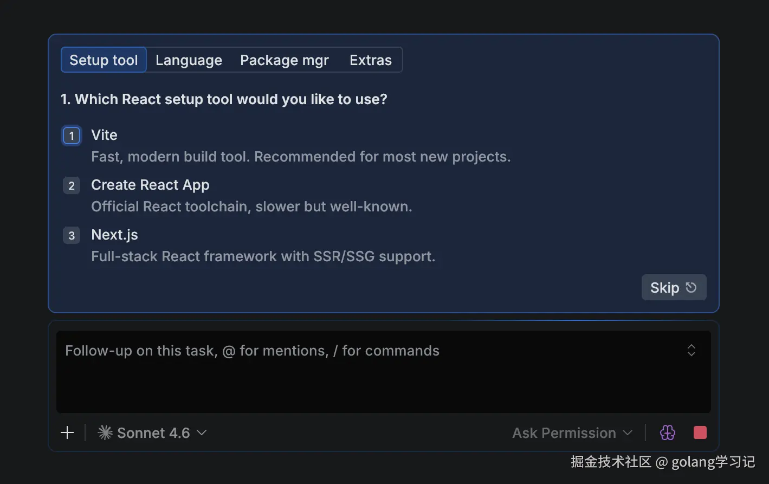Click the circular arrow icon in Skip

point(691,287)
